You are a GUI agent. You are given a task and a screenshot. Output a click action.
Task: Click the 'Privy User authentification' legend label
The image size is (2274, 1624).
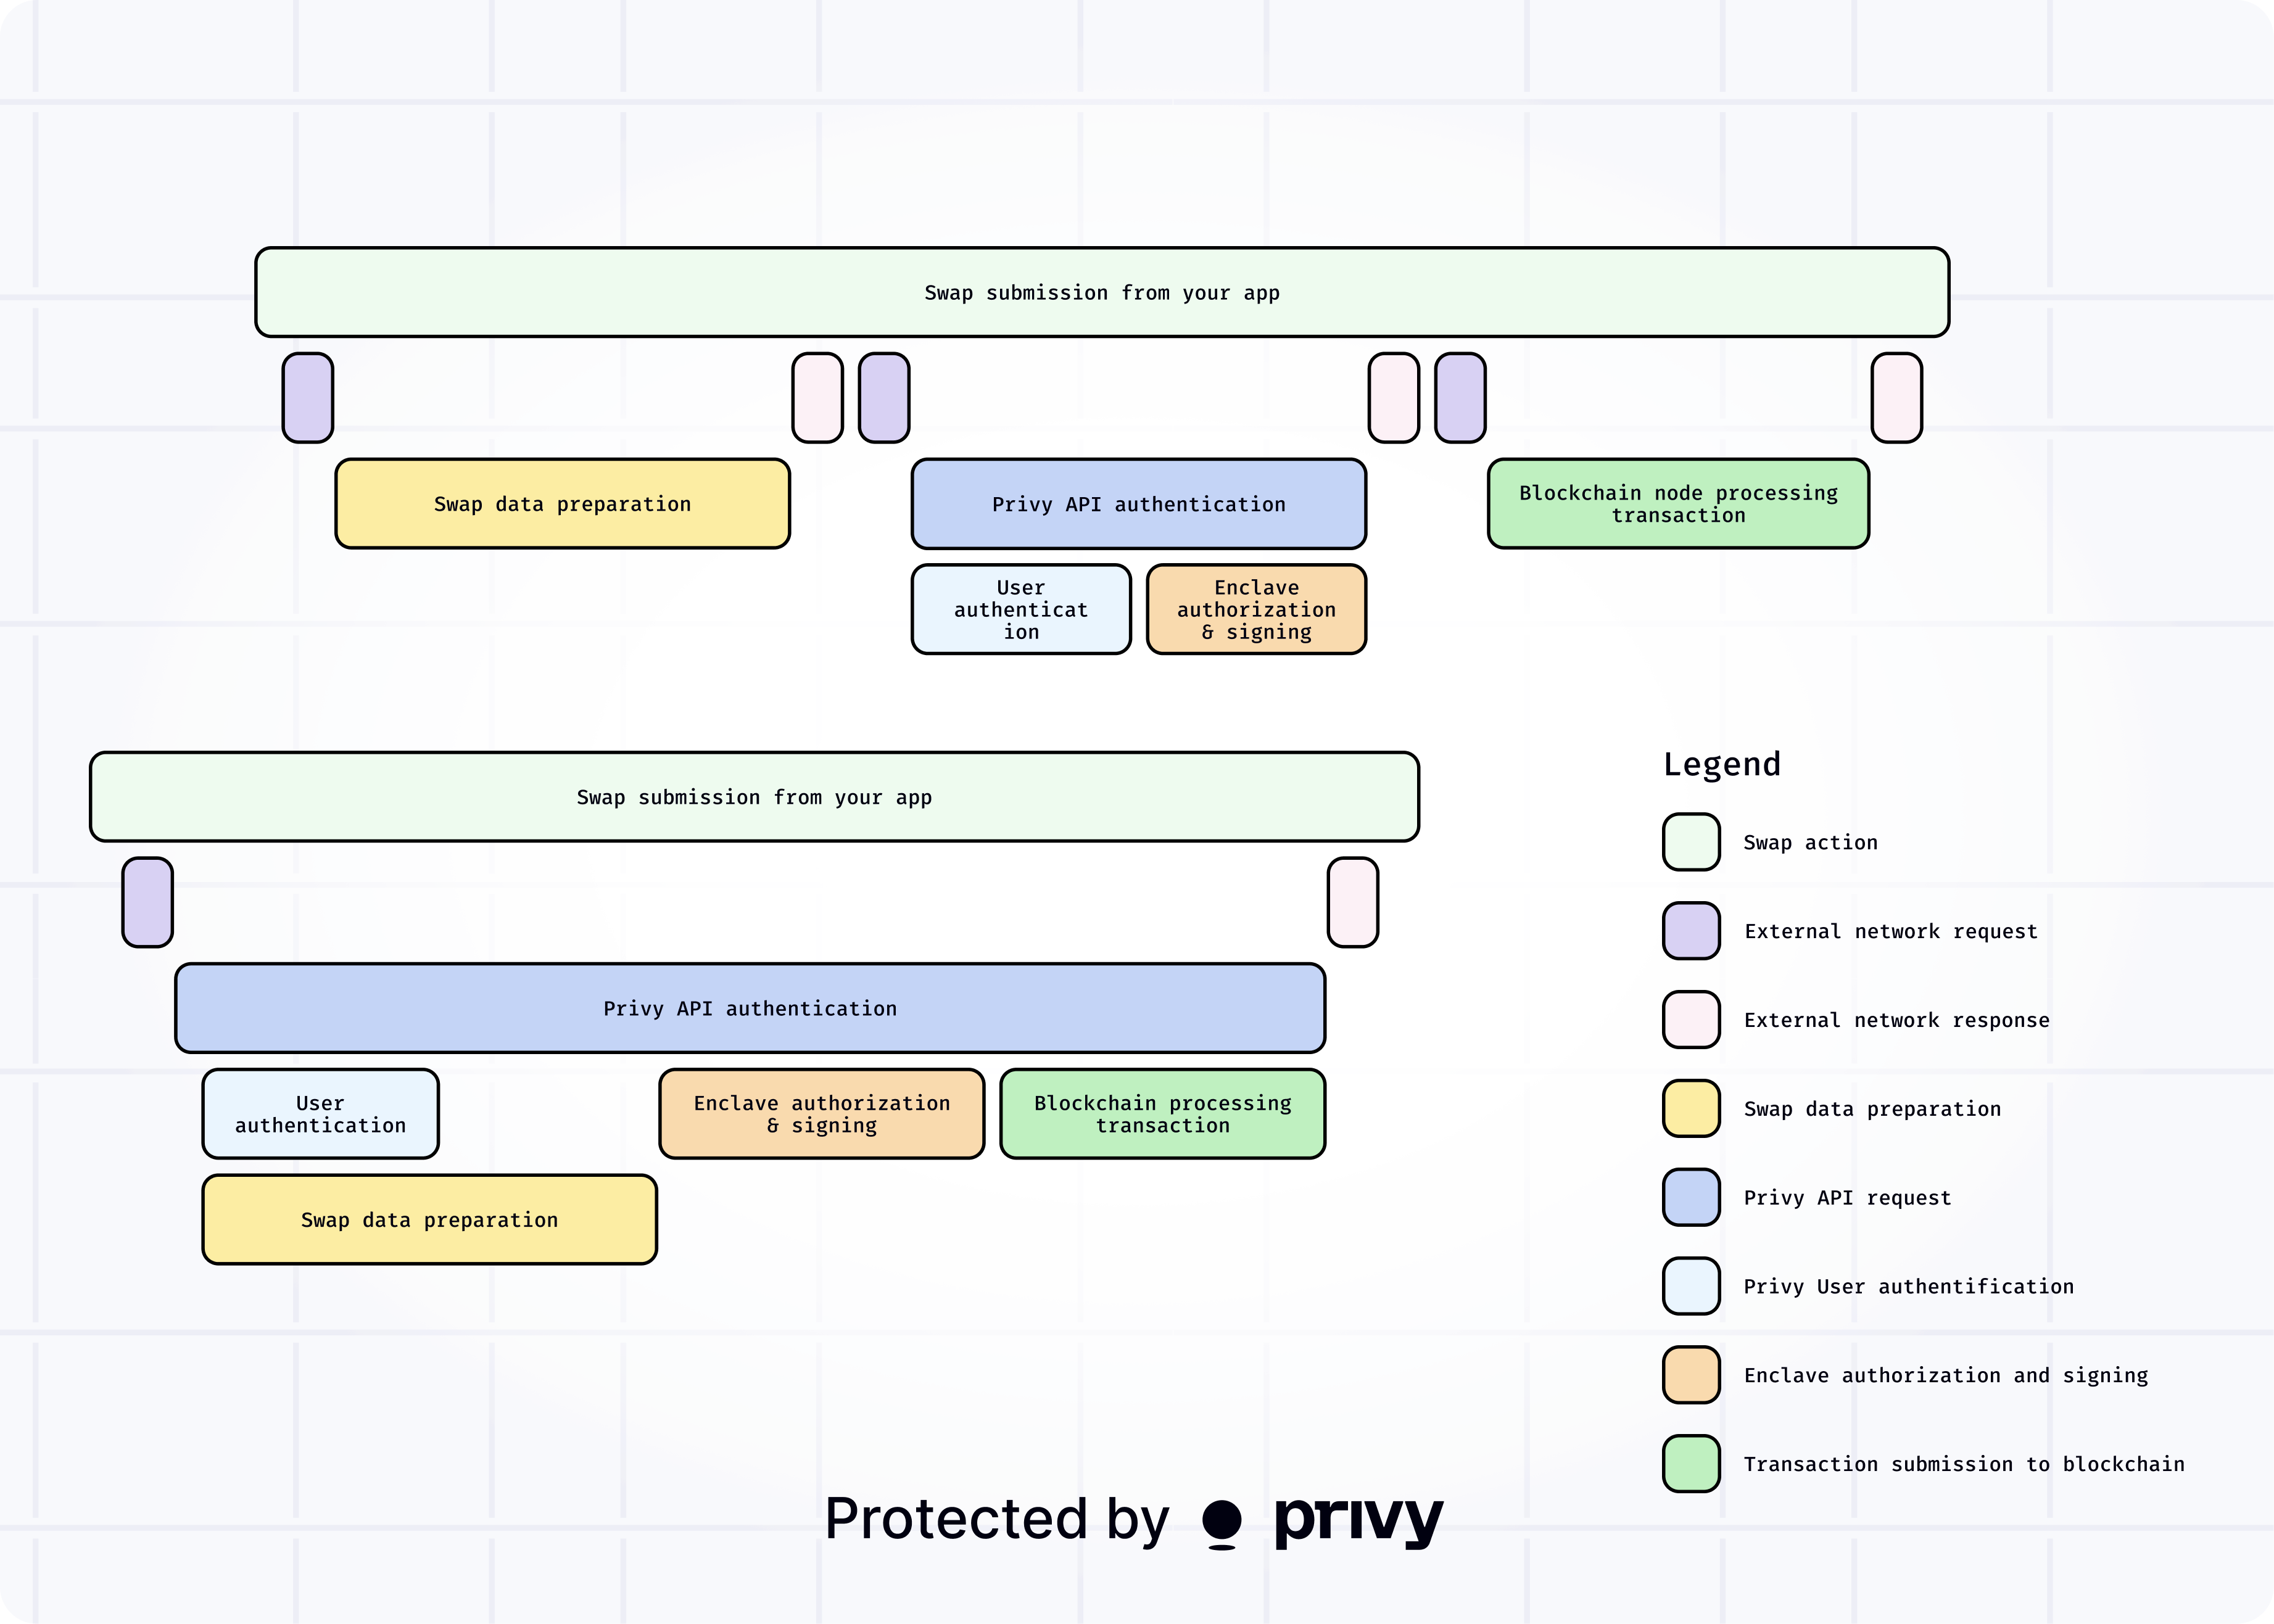coord(1908,1287)
